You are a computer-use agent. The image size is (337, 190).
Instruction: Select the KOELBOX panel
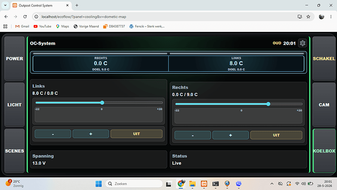[x=324, y=151]
